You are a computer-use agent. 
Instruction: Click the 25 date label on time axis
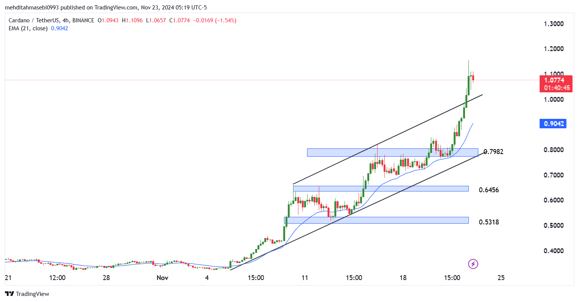pos(501,278)
